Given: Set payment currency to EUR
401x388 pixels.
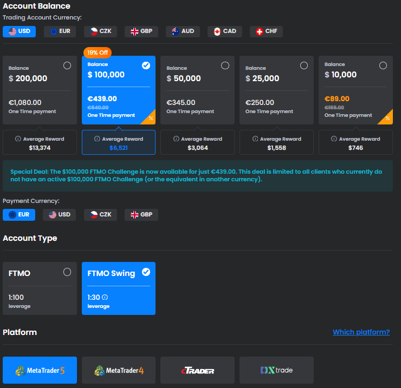Looking at the screenshot, I should [x=19, y=215].
